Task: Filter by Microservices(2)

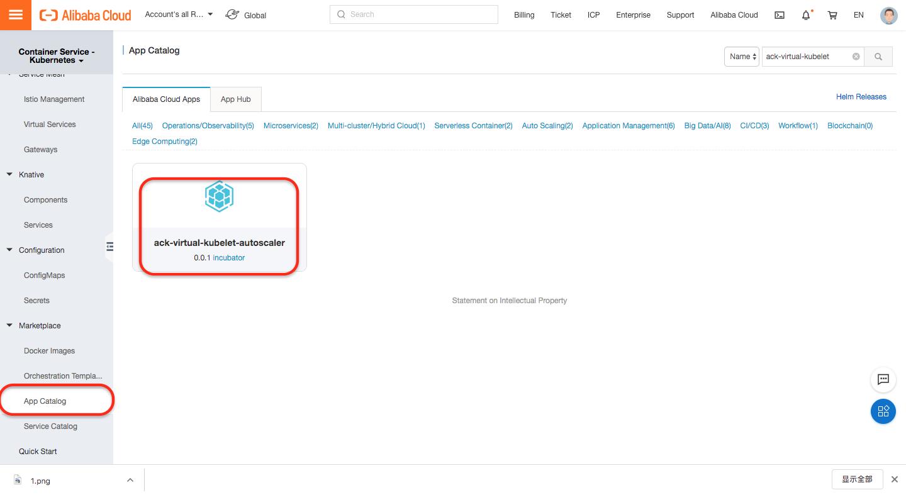Action: (291, 126)
